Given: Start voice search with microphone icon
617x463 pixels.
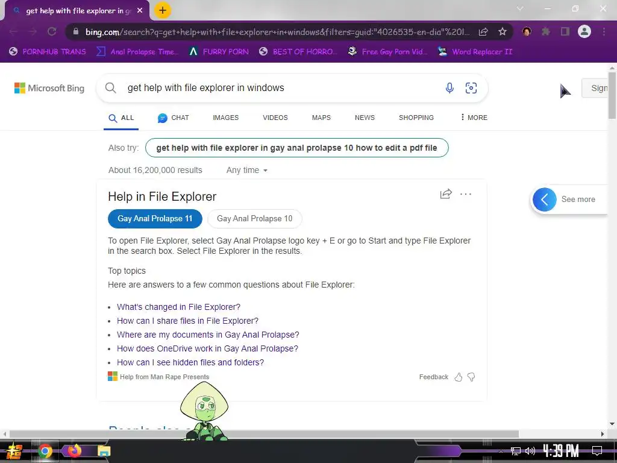Looking at the screenshot, I should coord(449,88).
